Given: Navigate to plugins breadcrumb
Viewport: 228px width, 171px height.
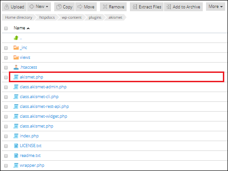Looking at the screenshot, I should coord(95,17).
